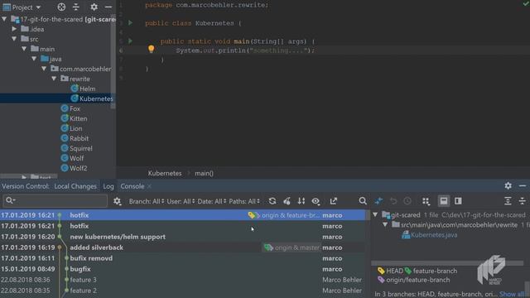This screenshot has width=530, height=298.
Task: Open Paths: All filter dropdown
Action: coord(244,201)
